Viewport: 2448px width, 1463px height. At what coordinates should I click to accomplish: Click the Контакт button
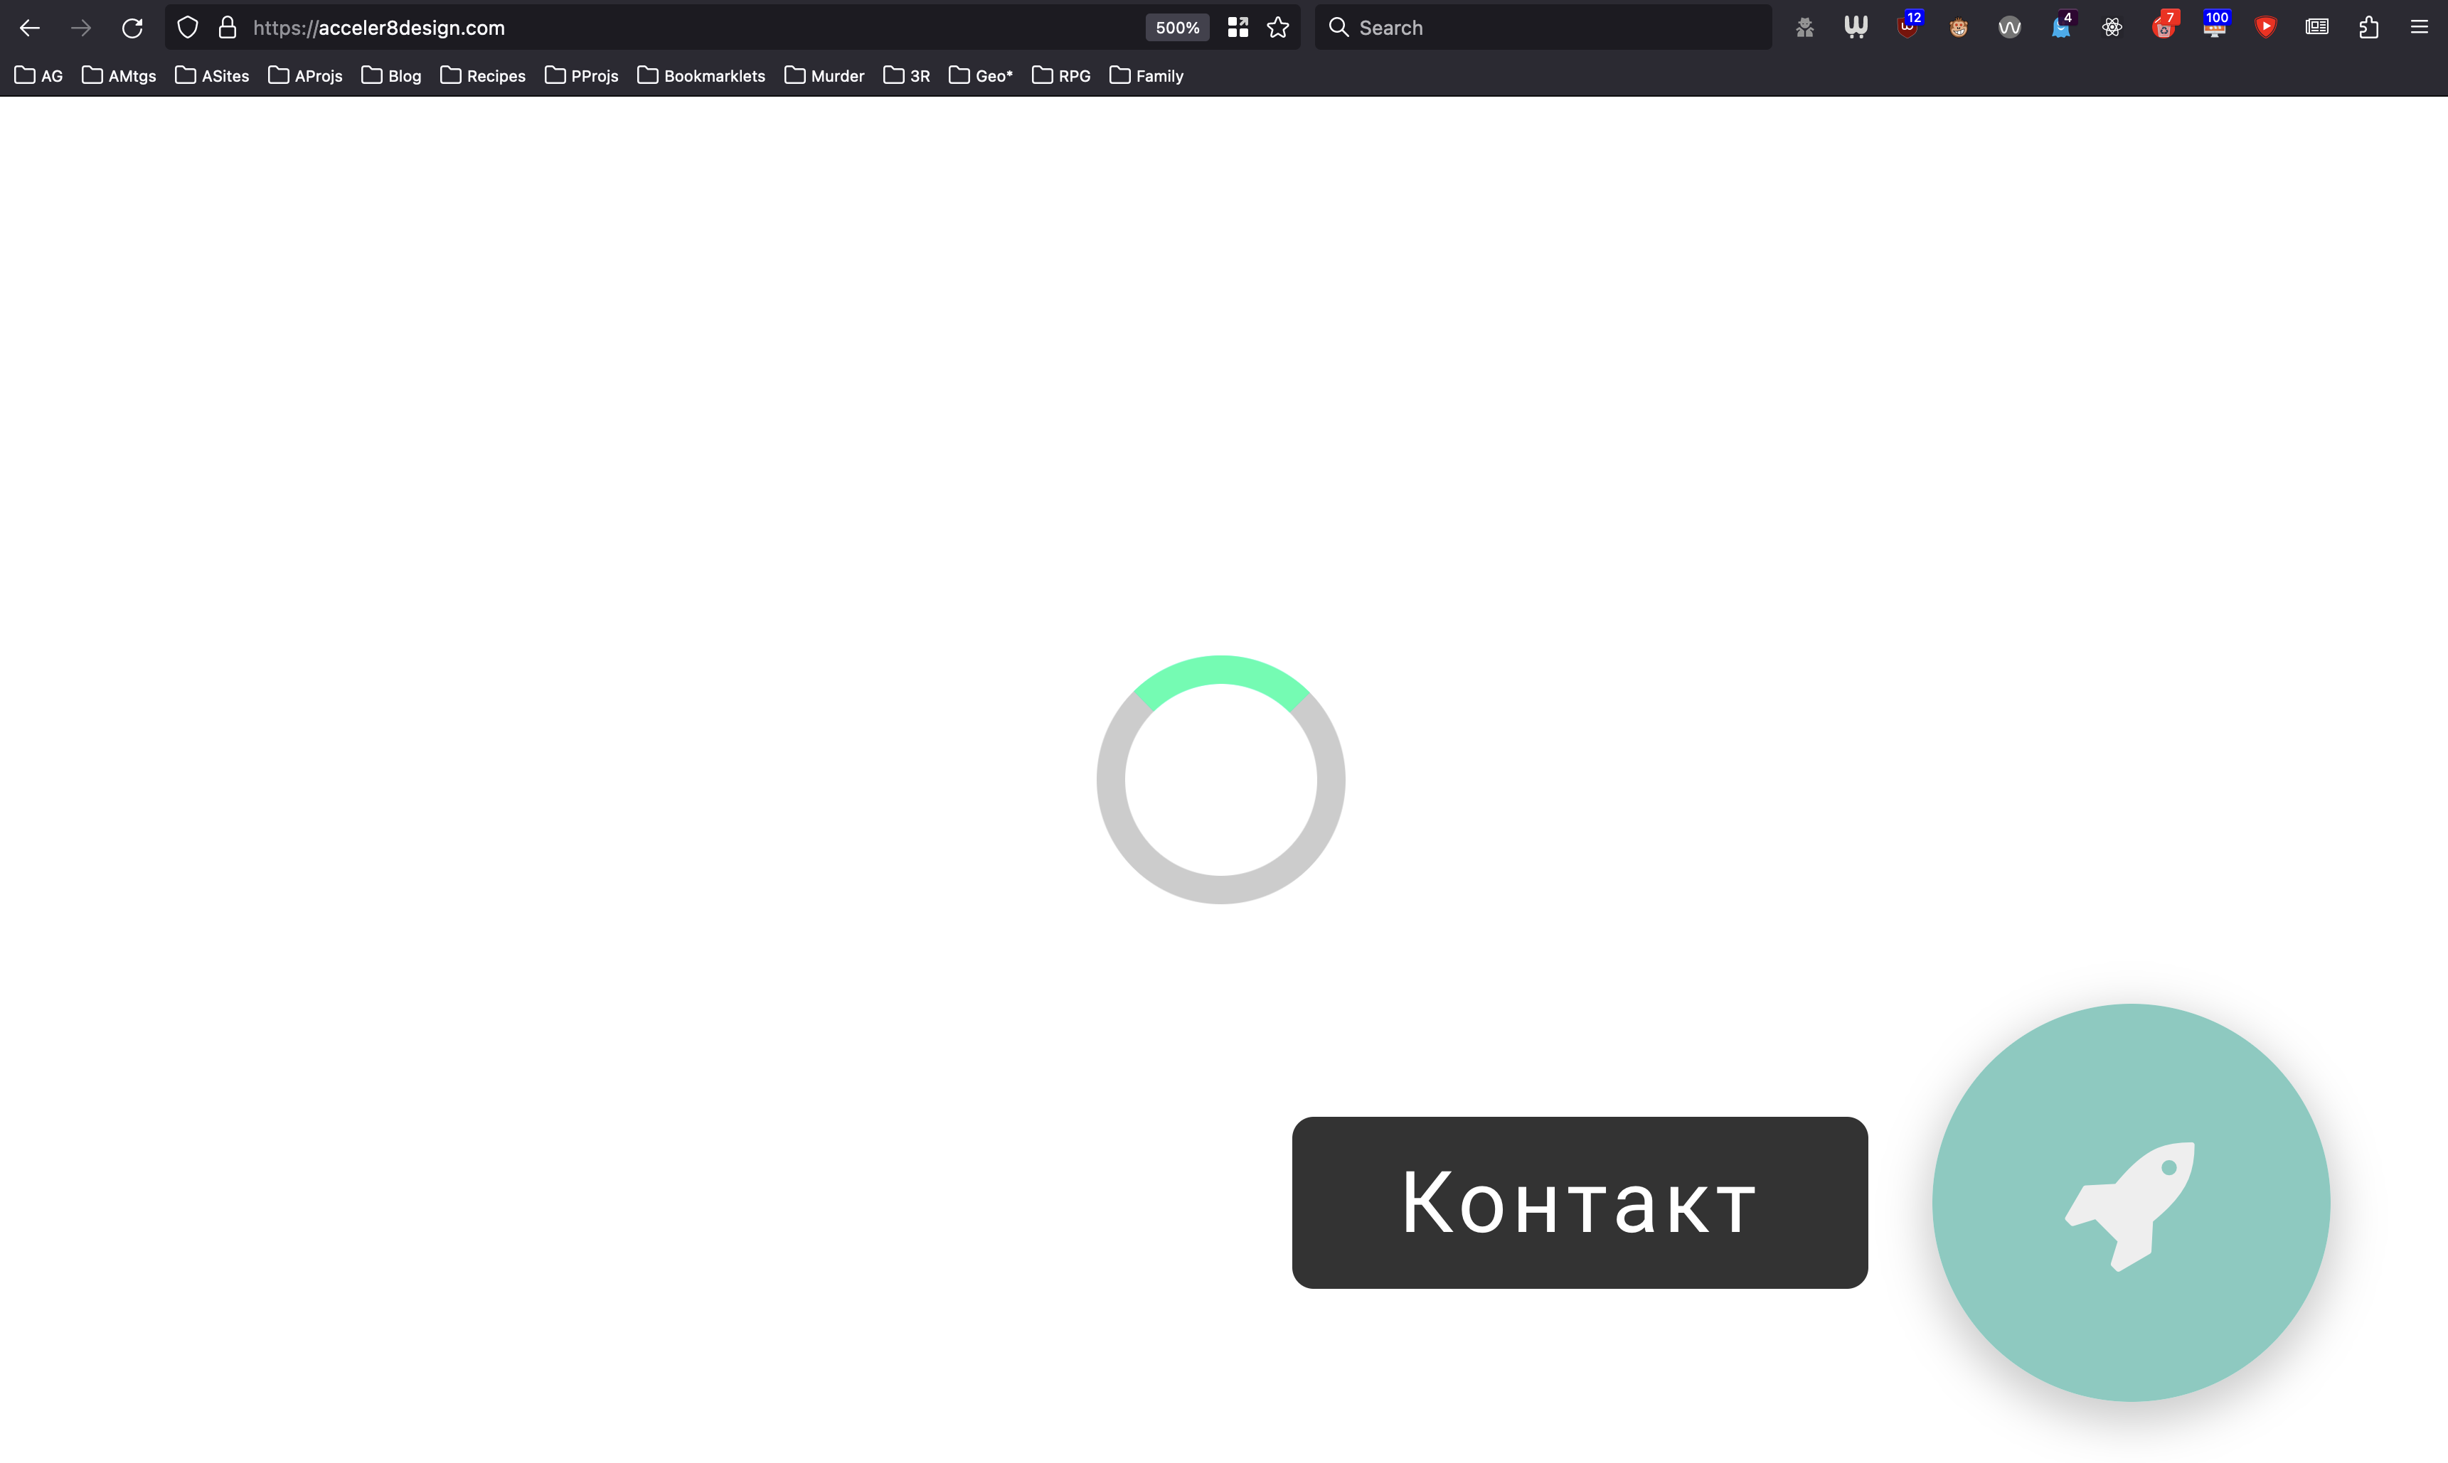point(1579,1201)
